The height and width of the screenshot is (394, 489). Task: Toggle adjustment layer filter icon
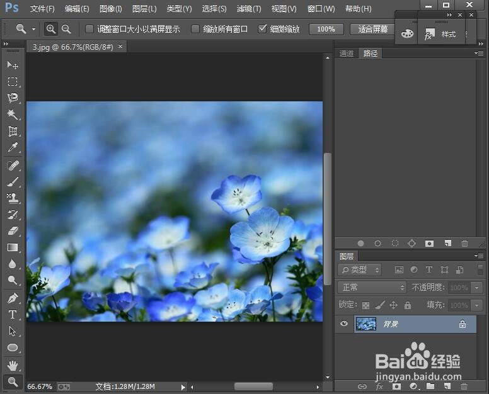coord(414,270)
